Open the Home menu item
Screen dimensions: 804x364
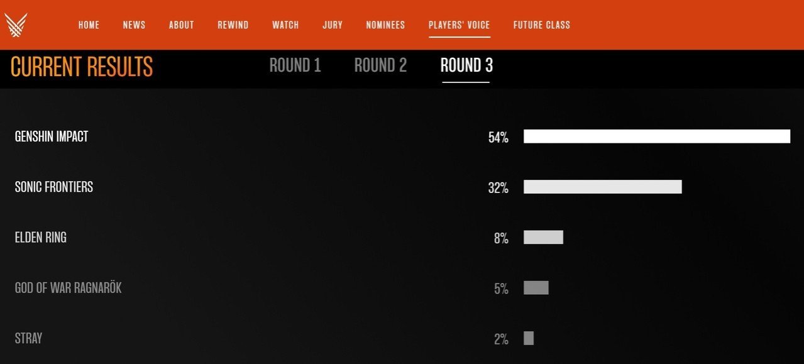89,25
